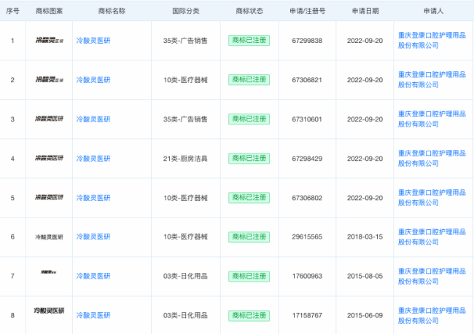Open applicant company link for 67306802
The height and width of the screenshot is (334, 474).
click(x=432, y=198)
